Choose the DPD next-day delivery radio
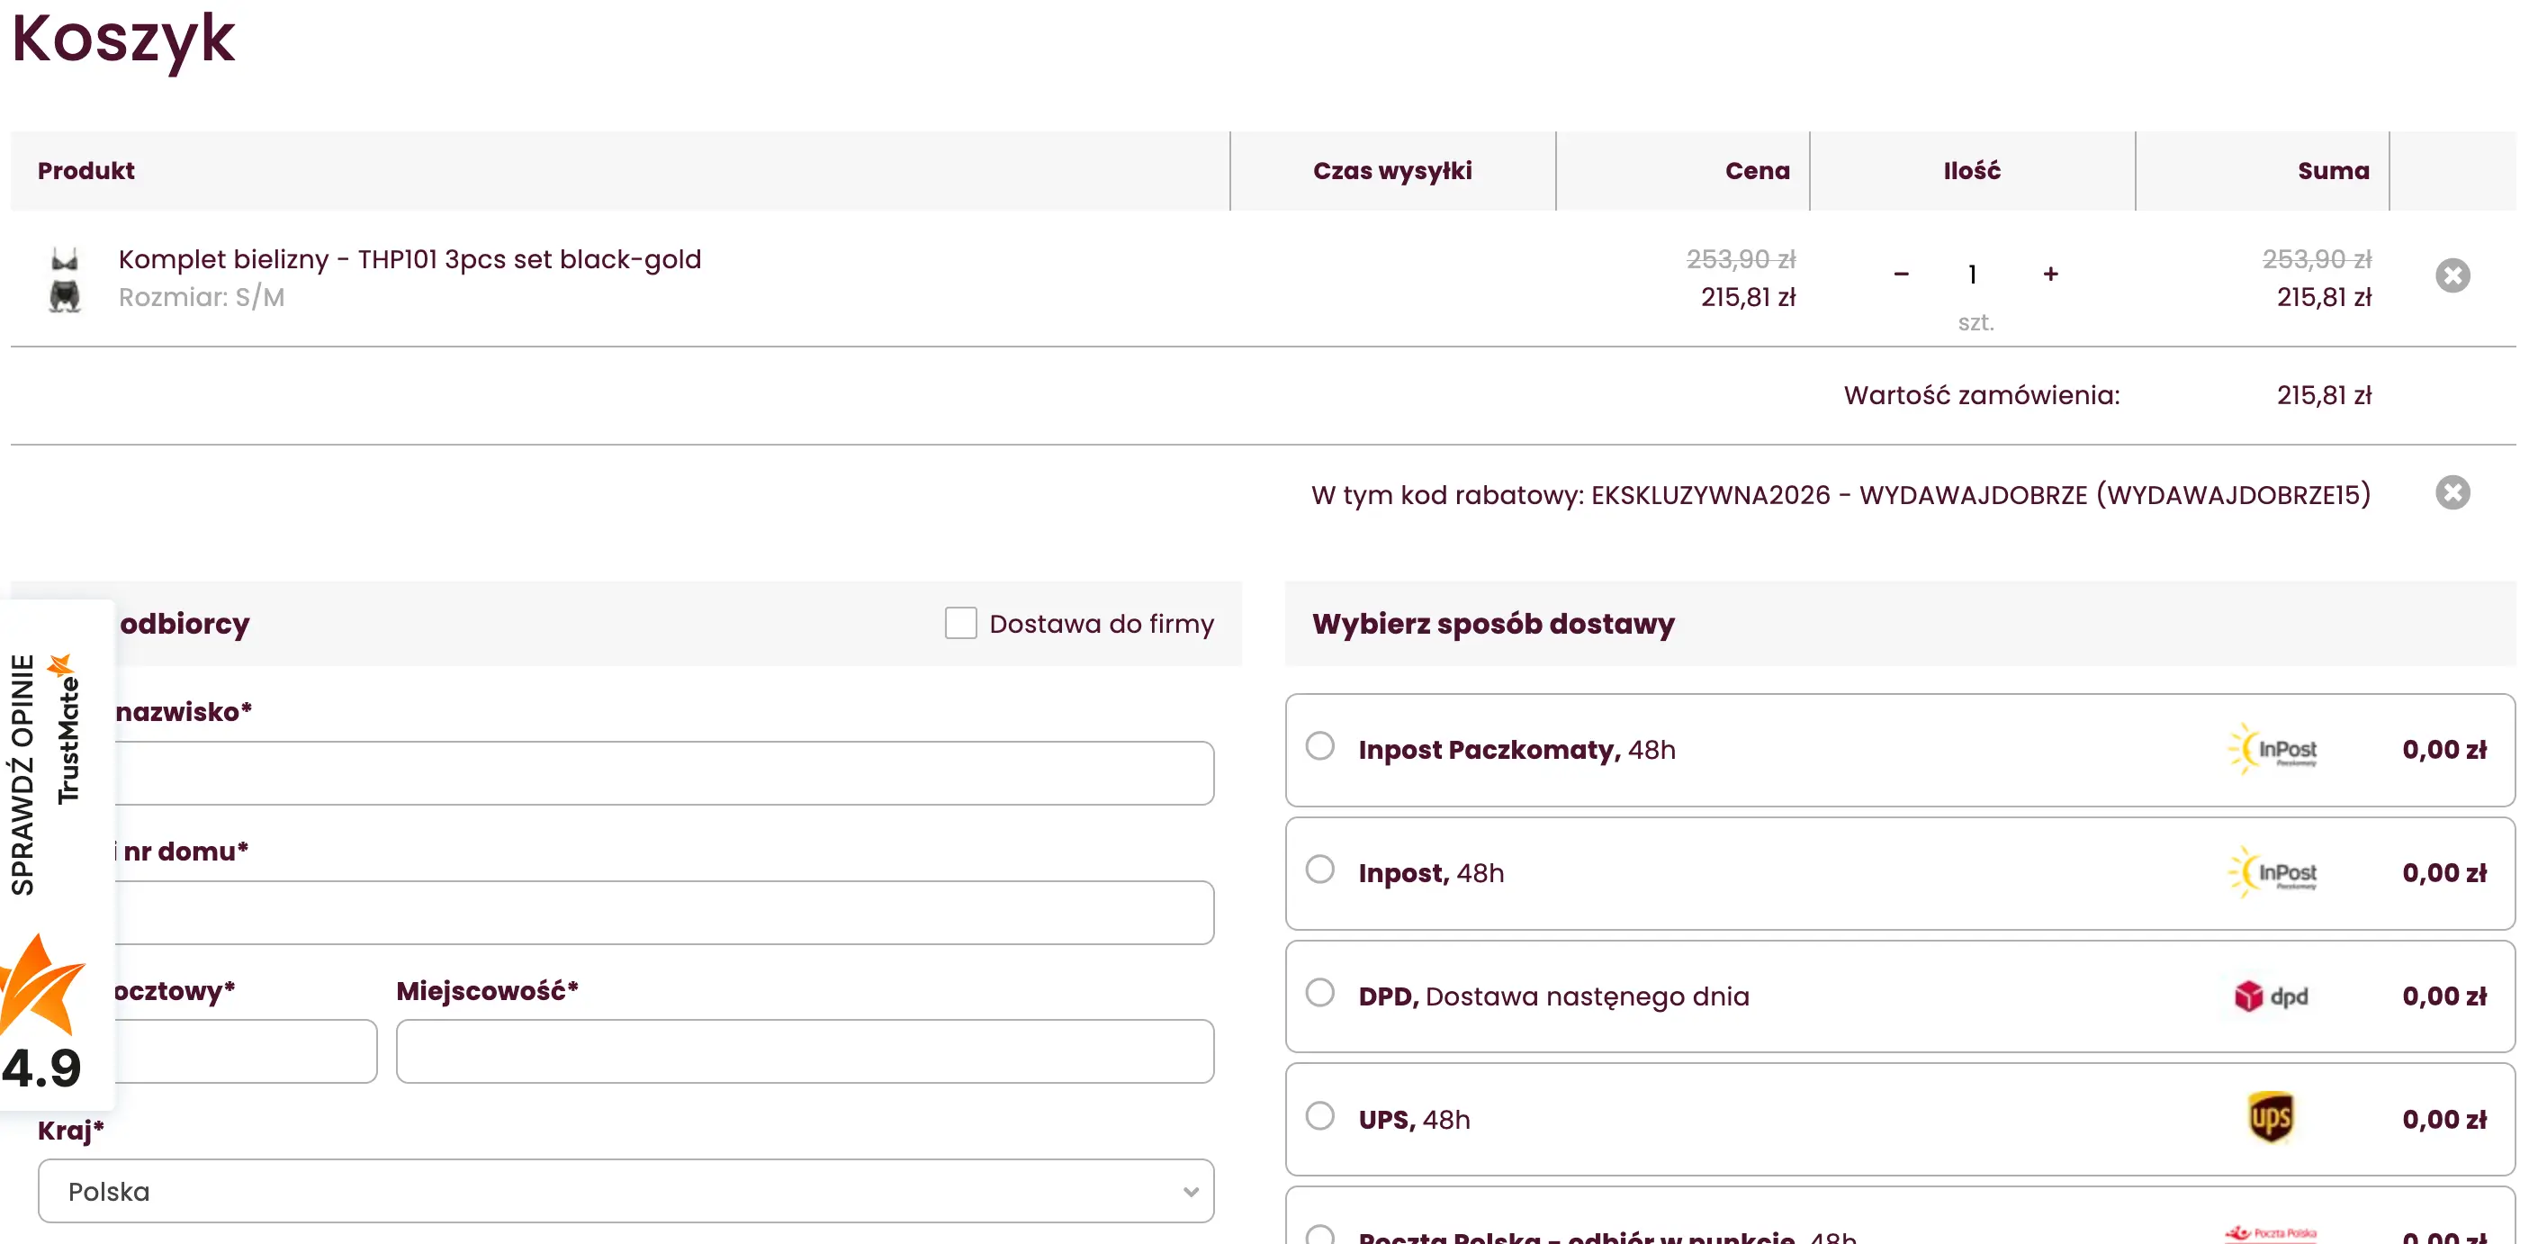 pos(1319,992)
